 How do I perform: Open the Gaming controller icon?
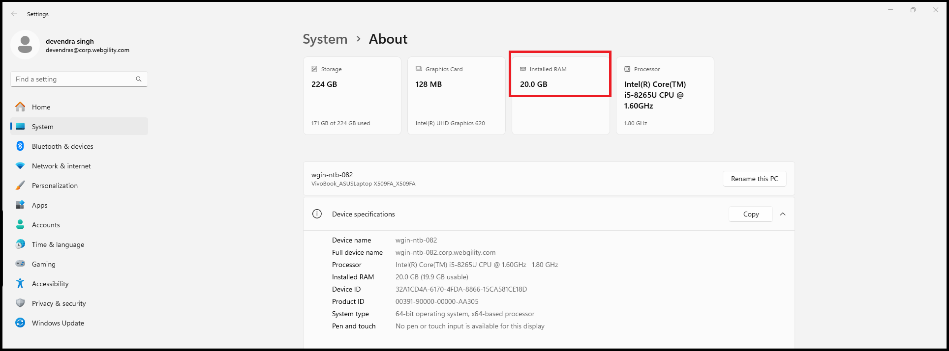(20, 264)
